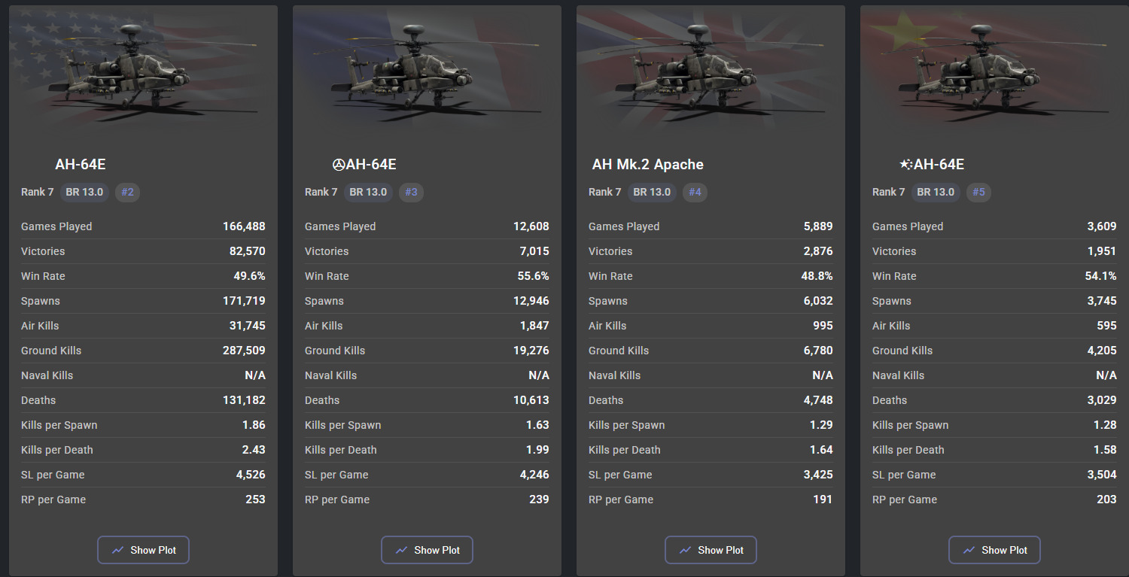Click the #3 rank badge
Image resolution: width=1129 pixels, height=577 pixels.
click(x=411, y=192)
